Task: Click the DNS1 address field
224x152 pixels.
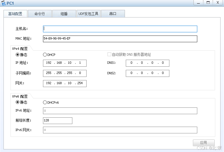Action: point(147,63)
